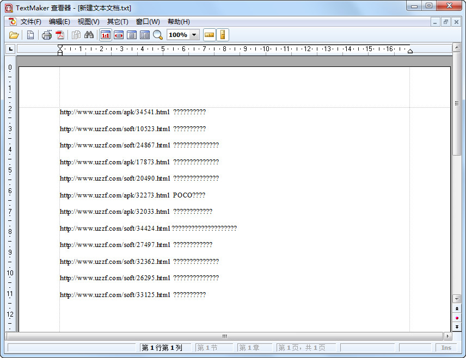This screenshot has width=466, height=358.
Task: Click the line with soft/32362.html
Action: coord(139,262)
